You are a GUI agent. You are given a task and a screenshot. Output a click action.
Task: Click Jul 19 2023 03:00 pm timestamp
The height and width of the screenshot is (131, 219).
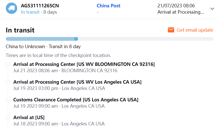click(35, 88)
